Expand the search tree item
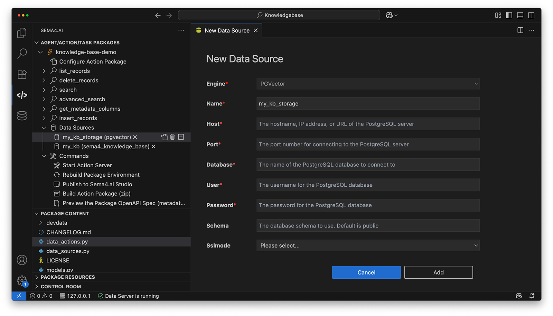The width and height of the screenshot is (553, 316). [x=44, y=90]
